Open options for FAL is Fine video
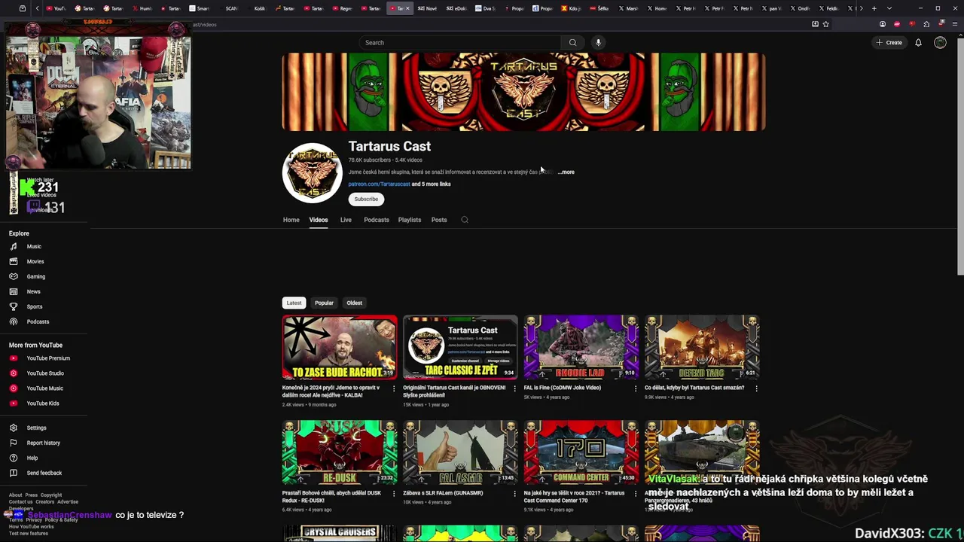This screenshot has height=542, width=964. (635, 388)
